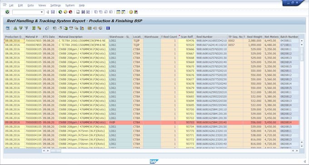Click the Net Meters column header
The image size is (309, 165).
272,37
